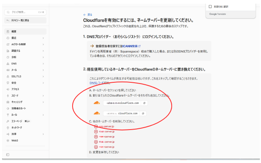Screen dimensions: 261x163
Task: Collapse the sidebar using the bottom panel icon
Action: 8,155
